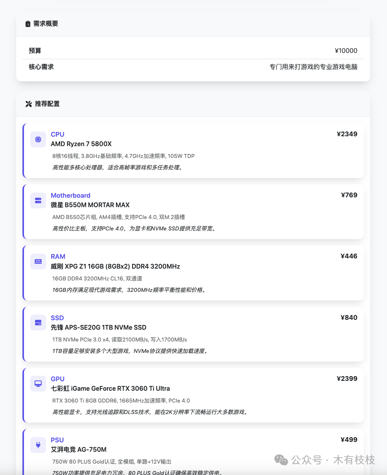This screenshot has height=475, width=387.
Task: Select the SSD category label
Action: coord(57,318)
